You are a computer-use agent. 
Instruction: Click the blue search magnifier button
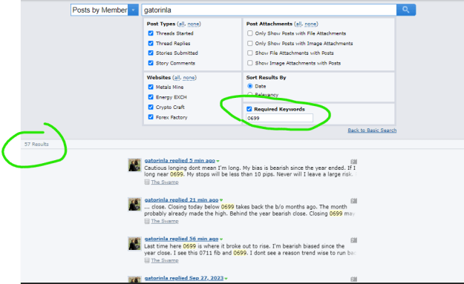[406, 10]
